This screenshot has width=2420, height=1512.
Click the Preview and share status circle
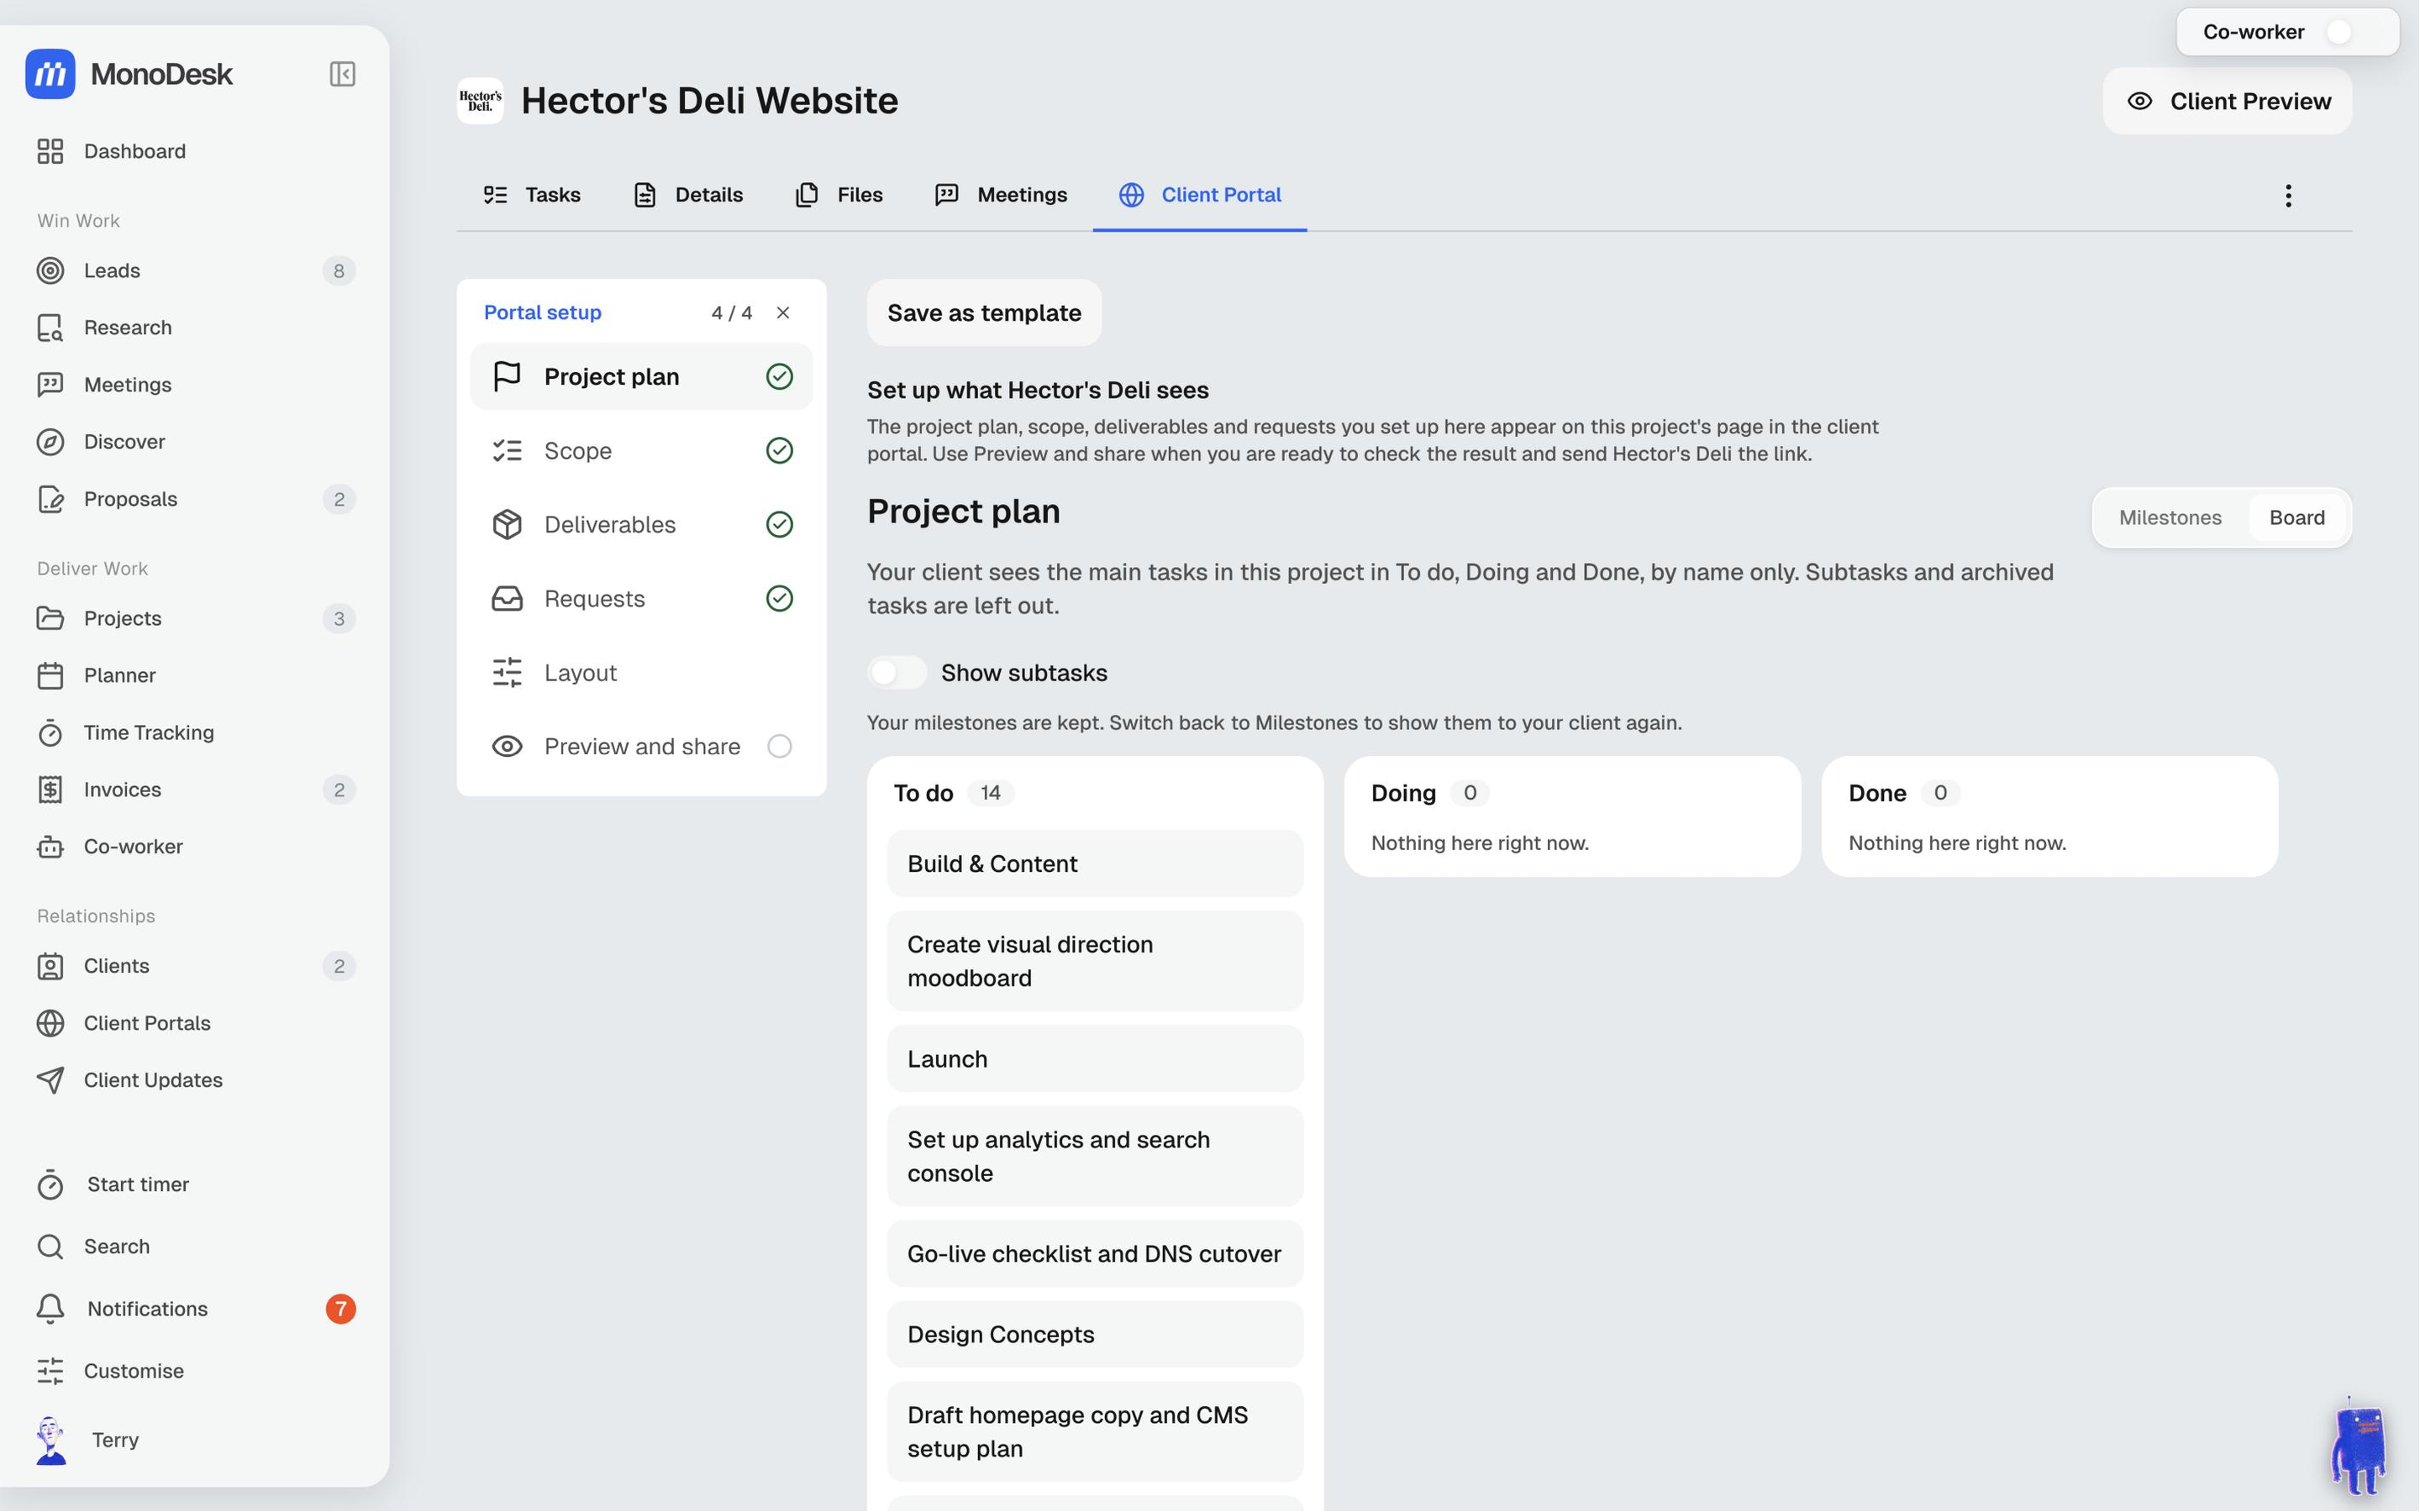[779, 747]
